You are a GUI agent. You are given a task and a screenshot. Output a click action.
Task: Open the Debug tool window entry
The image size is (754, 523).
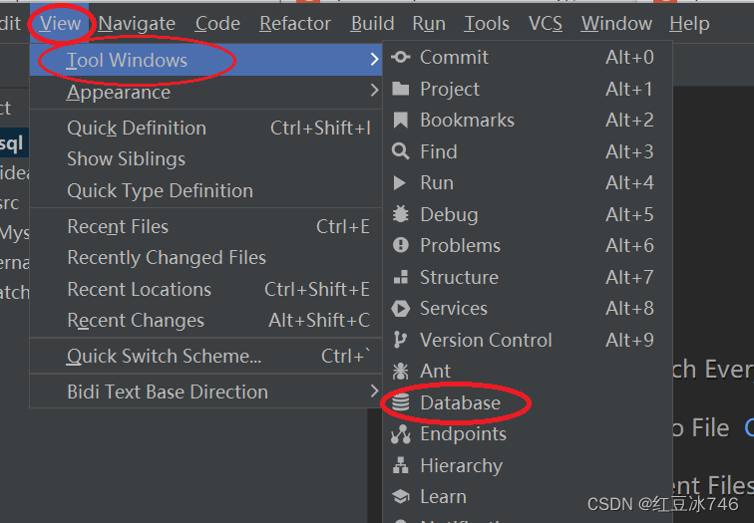coord(528,214)
